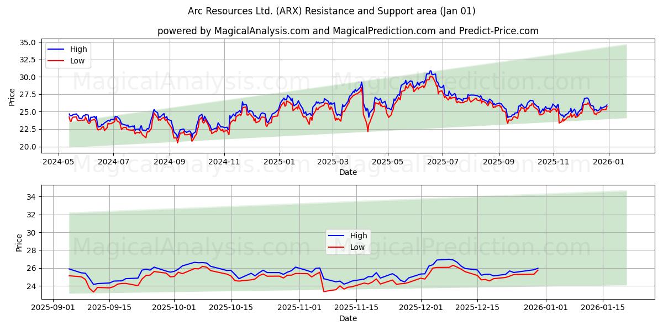
Task: Click the '2025-12-01' x-axis label
Action: pos(422,308)
